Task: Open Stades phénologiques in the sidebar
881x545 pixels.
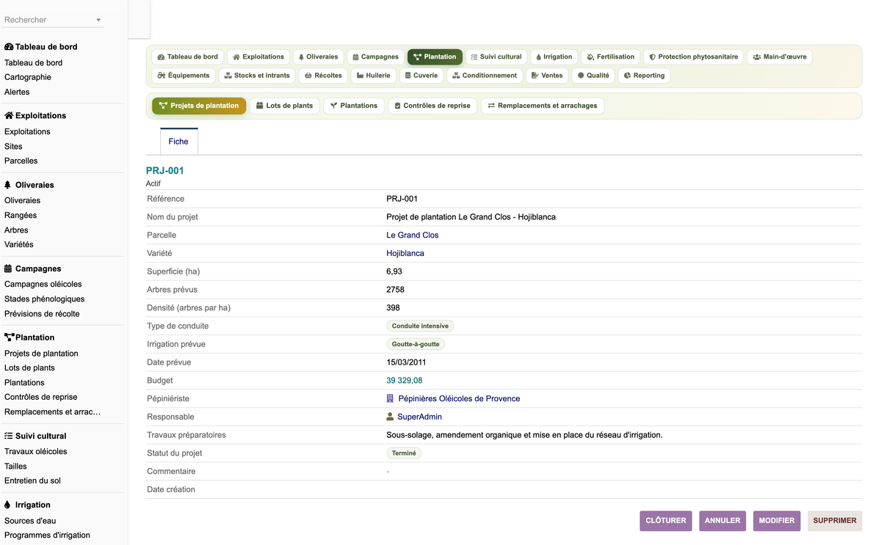Action: (x=44, y=299)
